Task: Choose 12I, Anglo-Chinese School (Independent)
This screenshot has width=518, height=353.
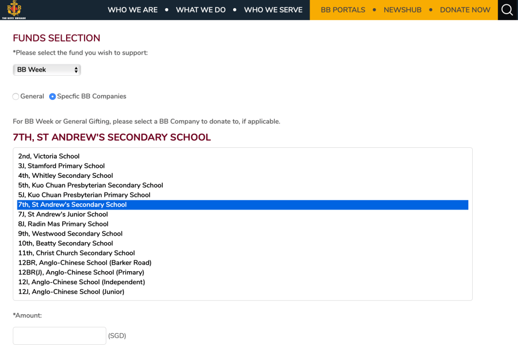Action: point(81,282)
